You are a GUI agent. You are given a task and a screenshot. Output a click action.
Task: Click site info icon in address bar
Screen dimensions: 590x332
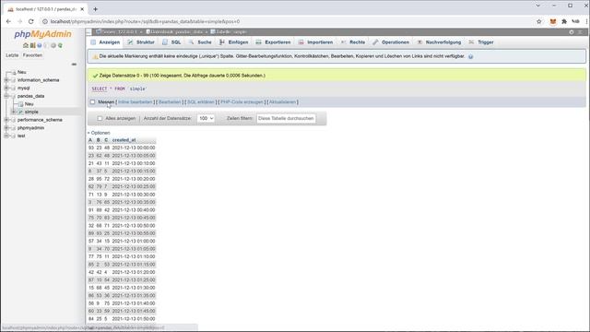tap(45, 21)
